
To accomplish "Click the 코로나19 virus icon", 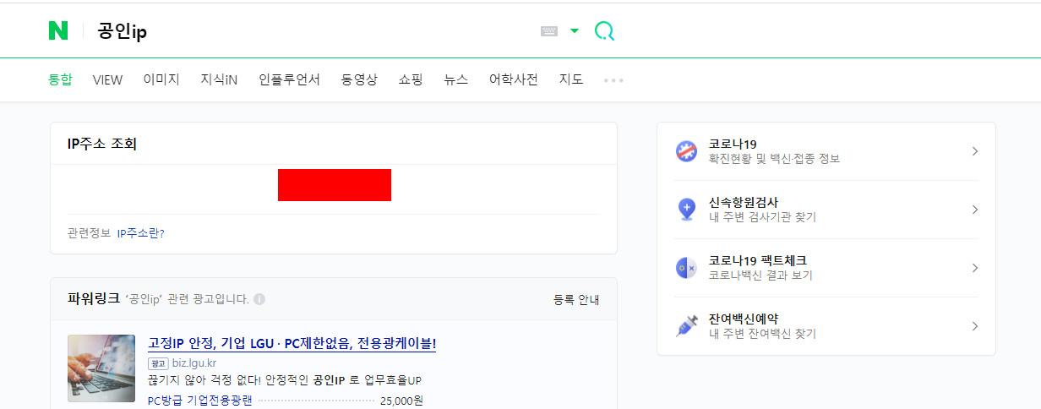I will point(686,151).
